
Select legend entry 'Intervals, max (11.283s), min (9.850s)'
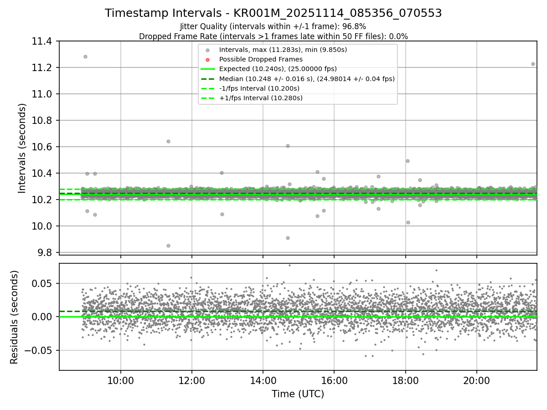[283, 50]
